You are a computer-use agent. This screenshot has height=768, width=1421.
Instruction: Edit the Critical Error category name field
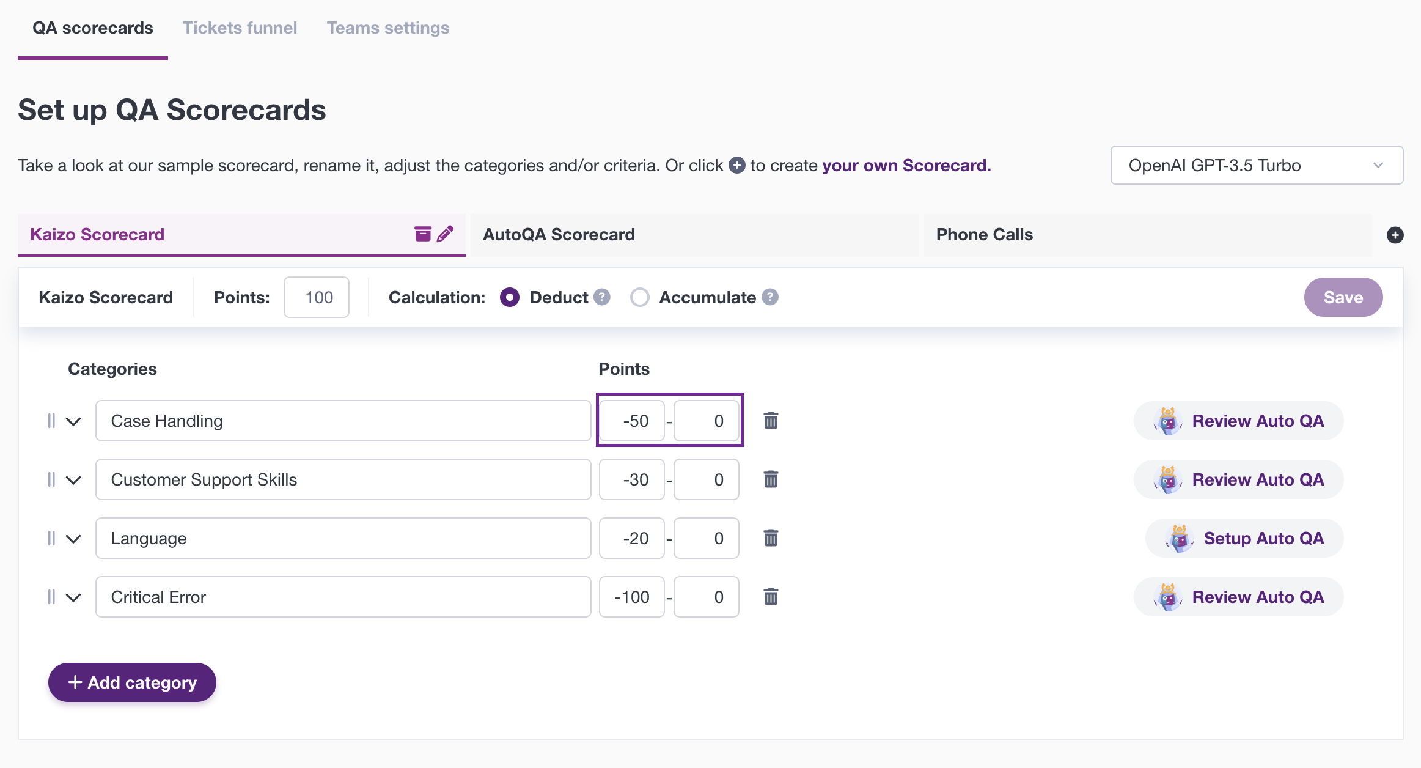343,597
